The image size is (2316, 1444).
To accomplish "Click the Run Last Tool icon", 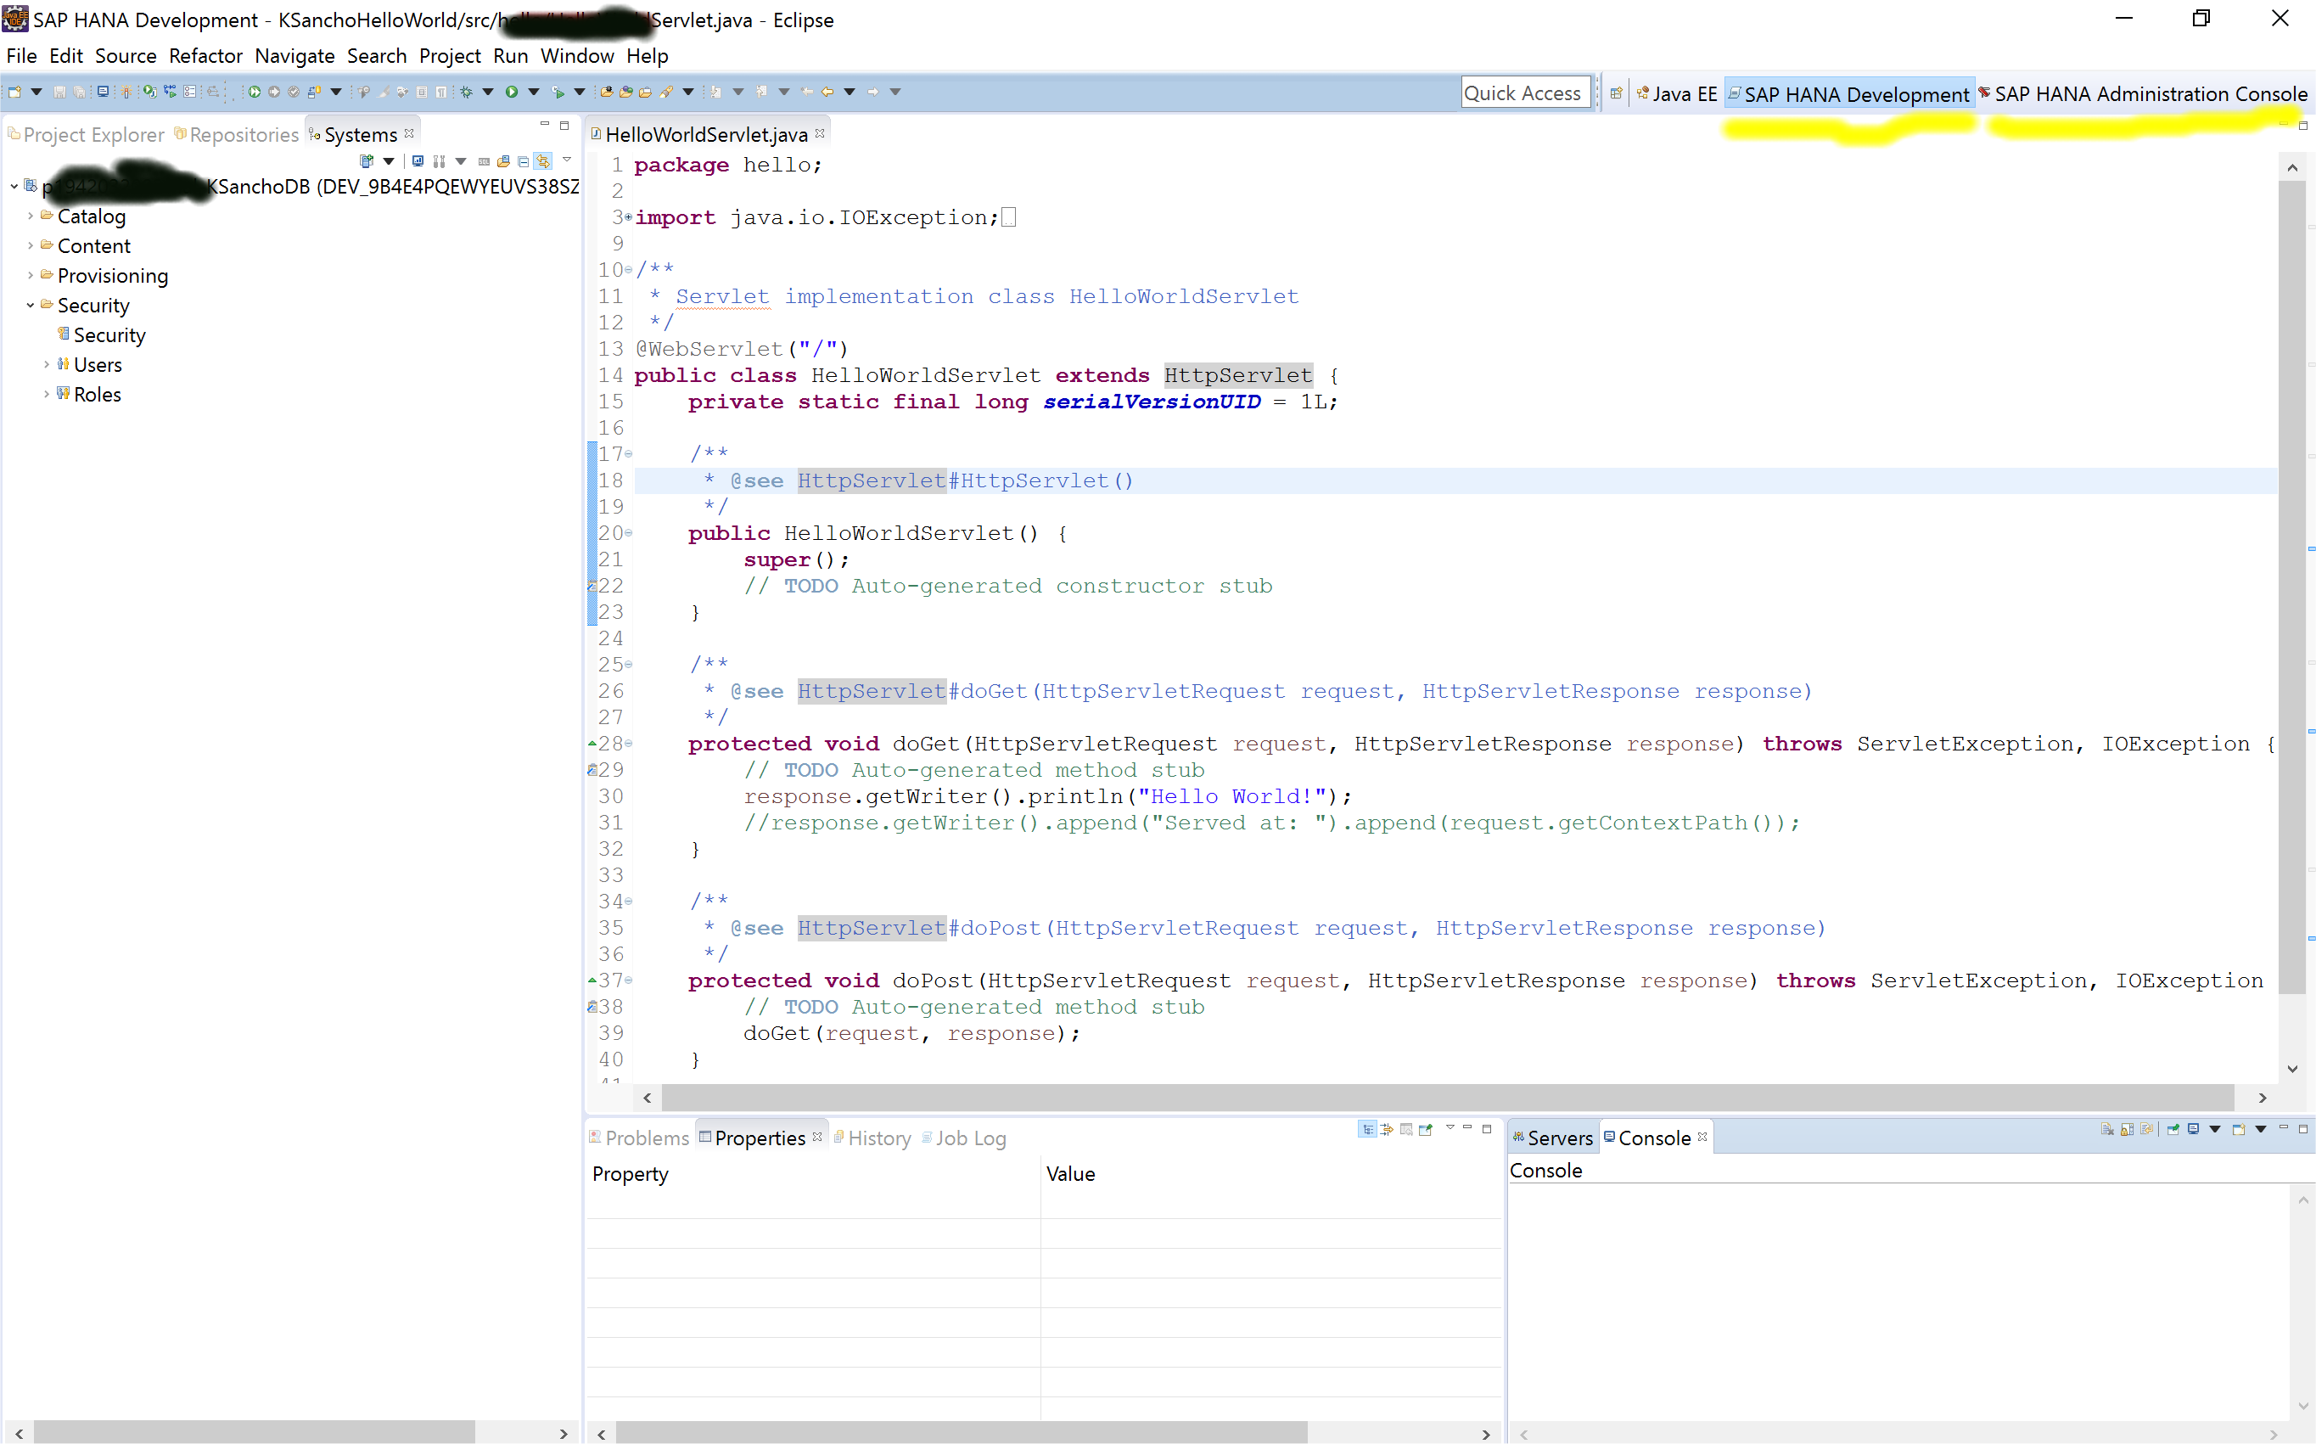I will (558, 92).
